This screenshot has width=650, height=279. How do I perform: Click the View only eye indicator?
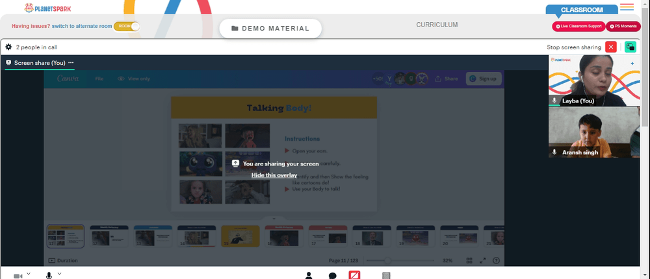tap(134, 79)
